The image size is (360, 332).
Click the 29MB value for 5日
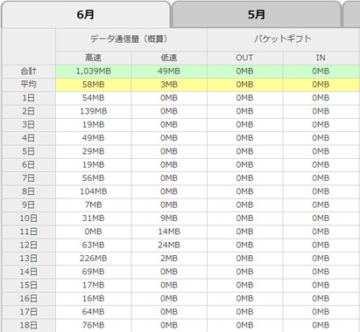(94, 152)
